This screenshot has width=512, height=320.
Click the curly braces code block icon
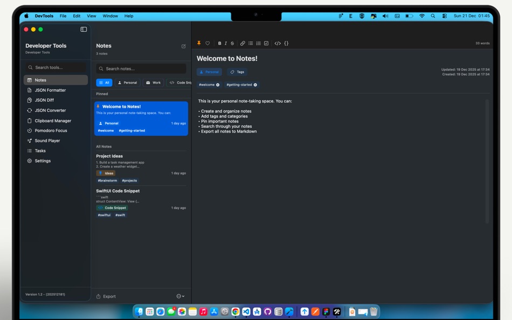point(286,43)
